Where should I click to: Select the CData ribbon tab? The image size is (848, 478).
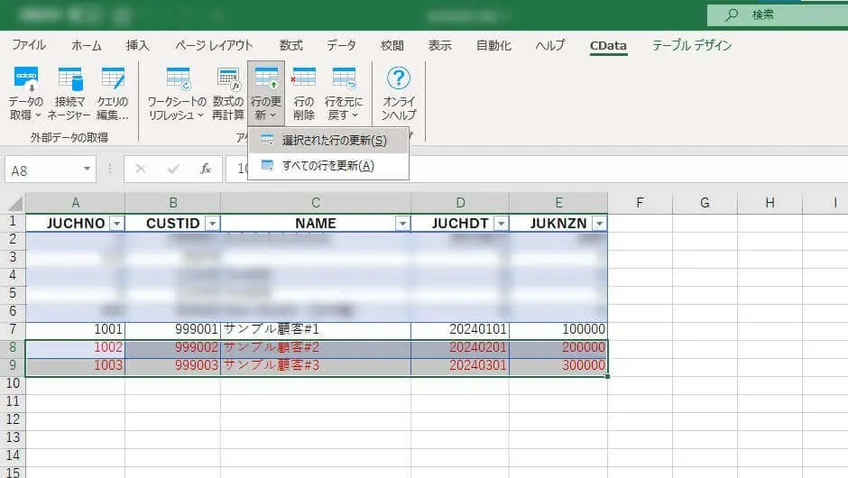tap(608, 45)
